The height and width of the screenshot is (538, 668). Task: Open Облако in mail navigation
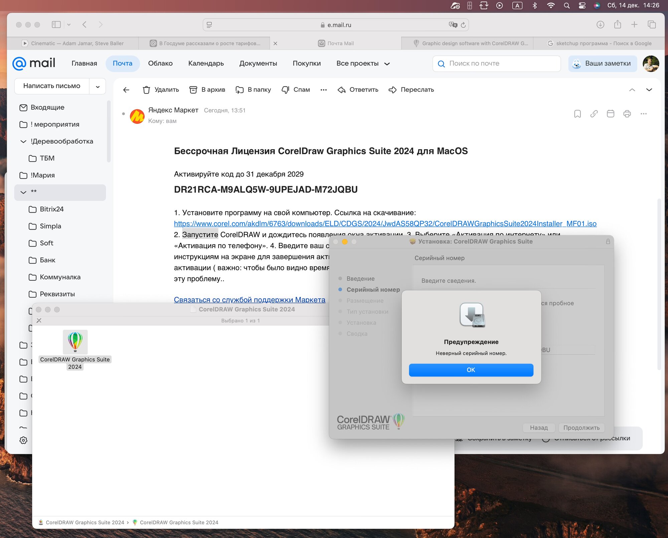[x=160, y=63]
